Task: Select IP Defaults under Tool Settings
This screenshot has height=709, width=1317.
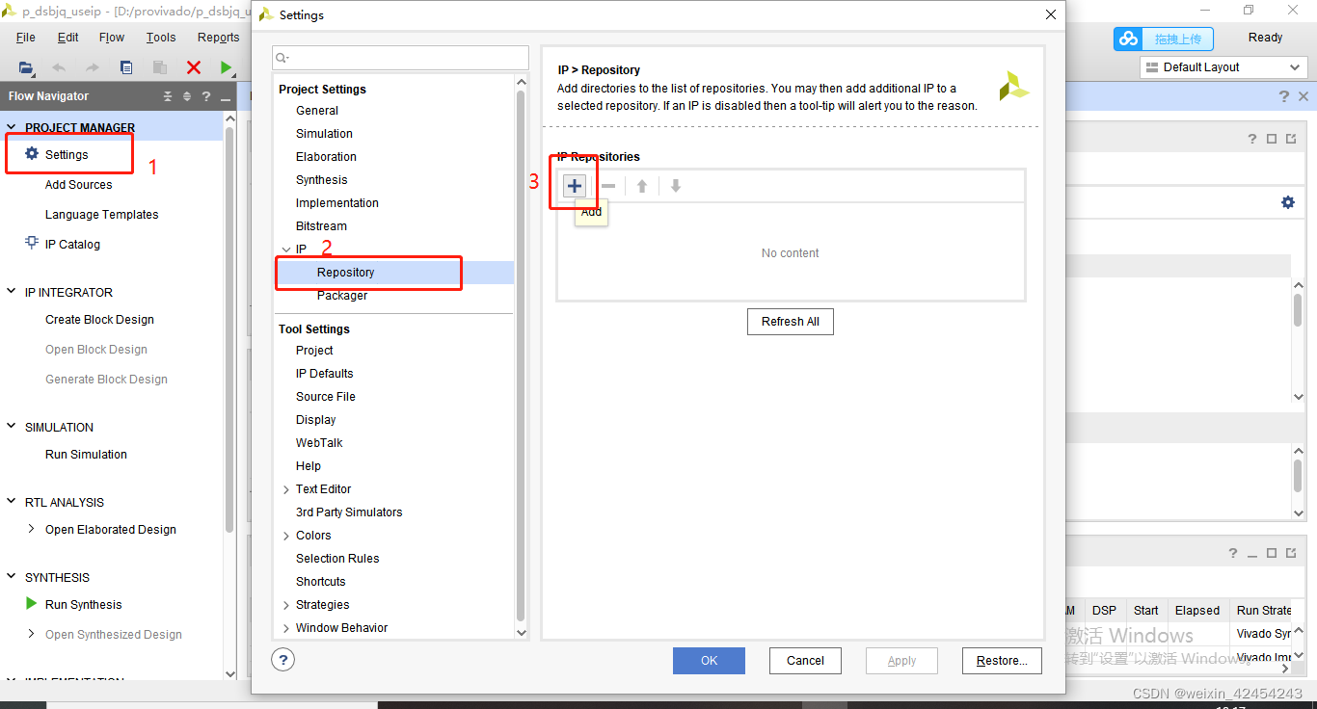Action: tap(324, 374)
